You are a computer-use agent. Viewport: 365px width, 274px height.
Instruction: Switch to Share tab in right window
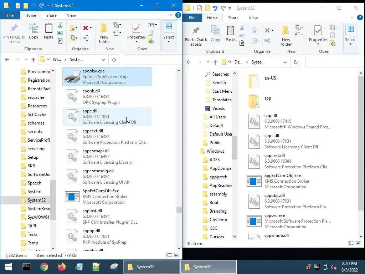point(233,18)
